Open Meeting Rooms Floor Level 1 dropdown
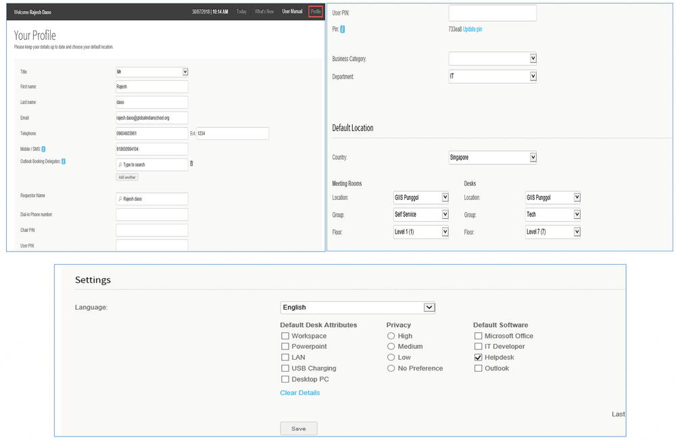The height and width of the screenshot is (440, 676). (420, 232)
